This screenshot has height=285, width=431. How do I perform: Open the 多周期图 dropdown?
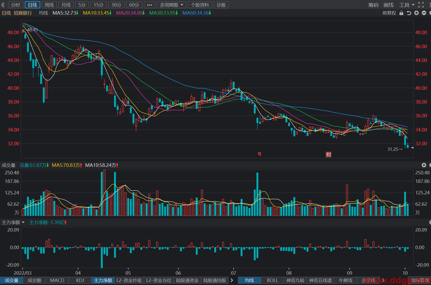(172, 5)
